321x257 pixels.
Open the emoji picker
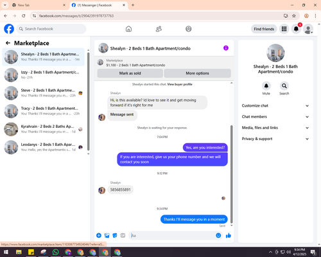218,236
